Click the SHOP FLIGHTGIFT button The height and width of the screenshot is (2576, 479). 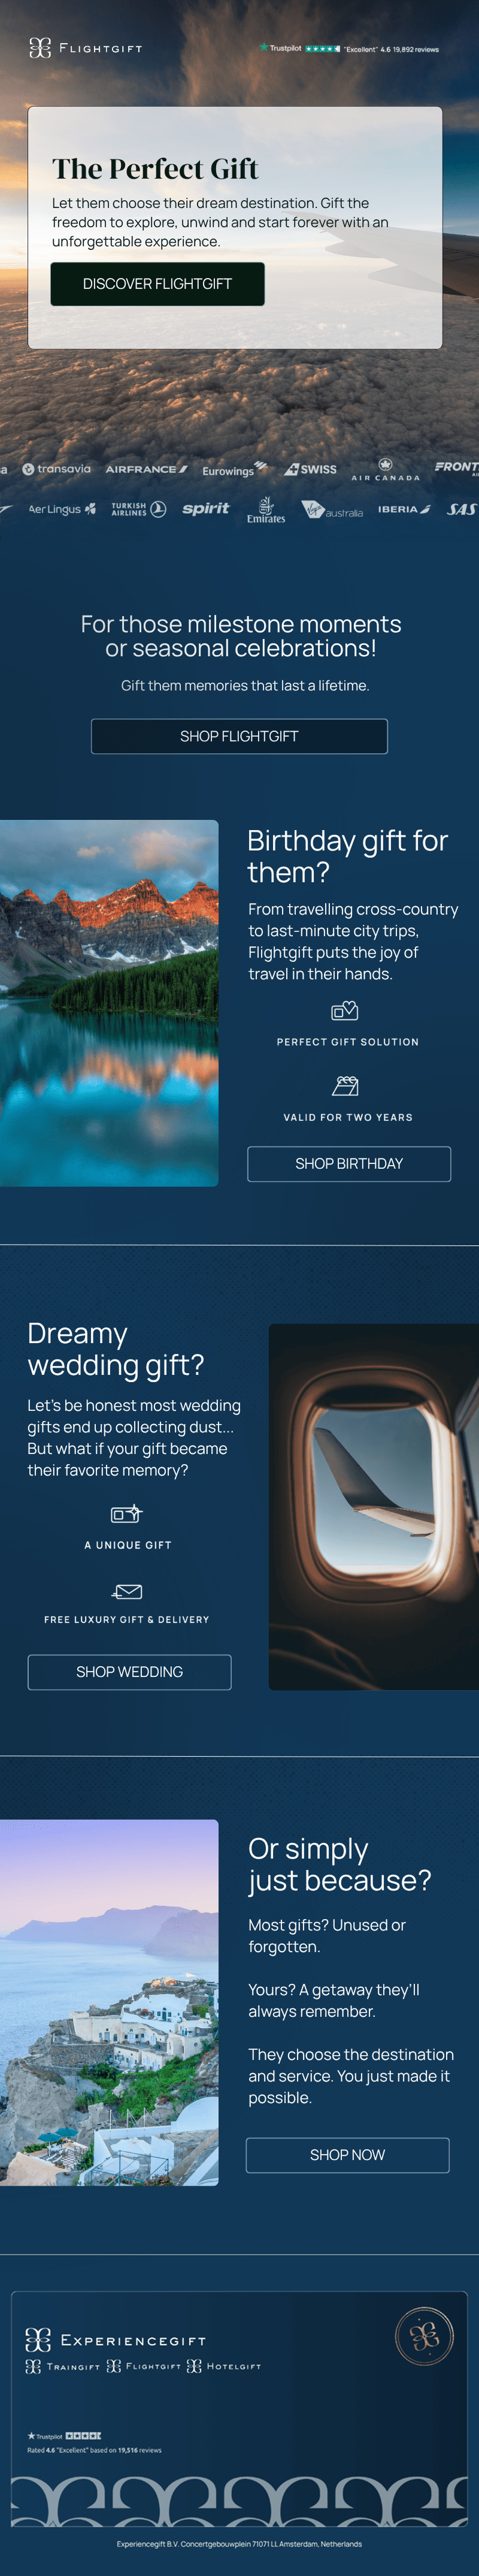pos(239,736)
